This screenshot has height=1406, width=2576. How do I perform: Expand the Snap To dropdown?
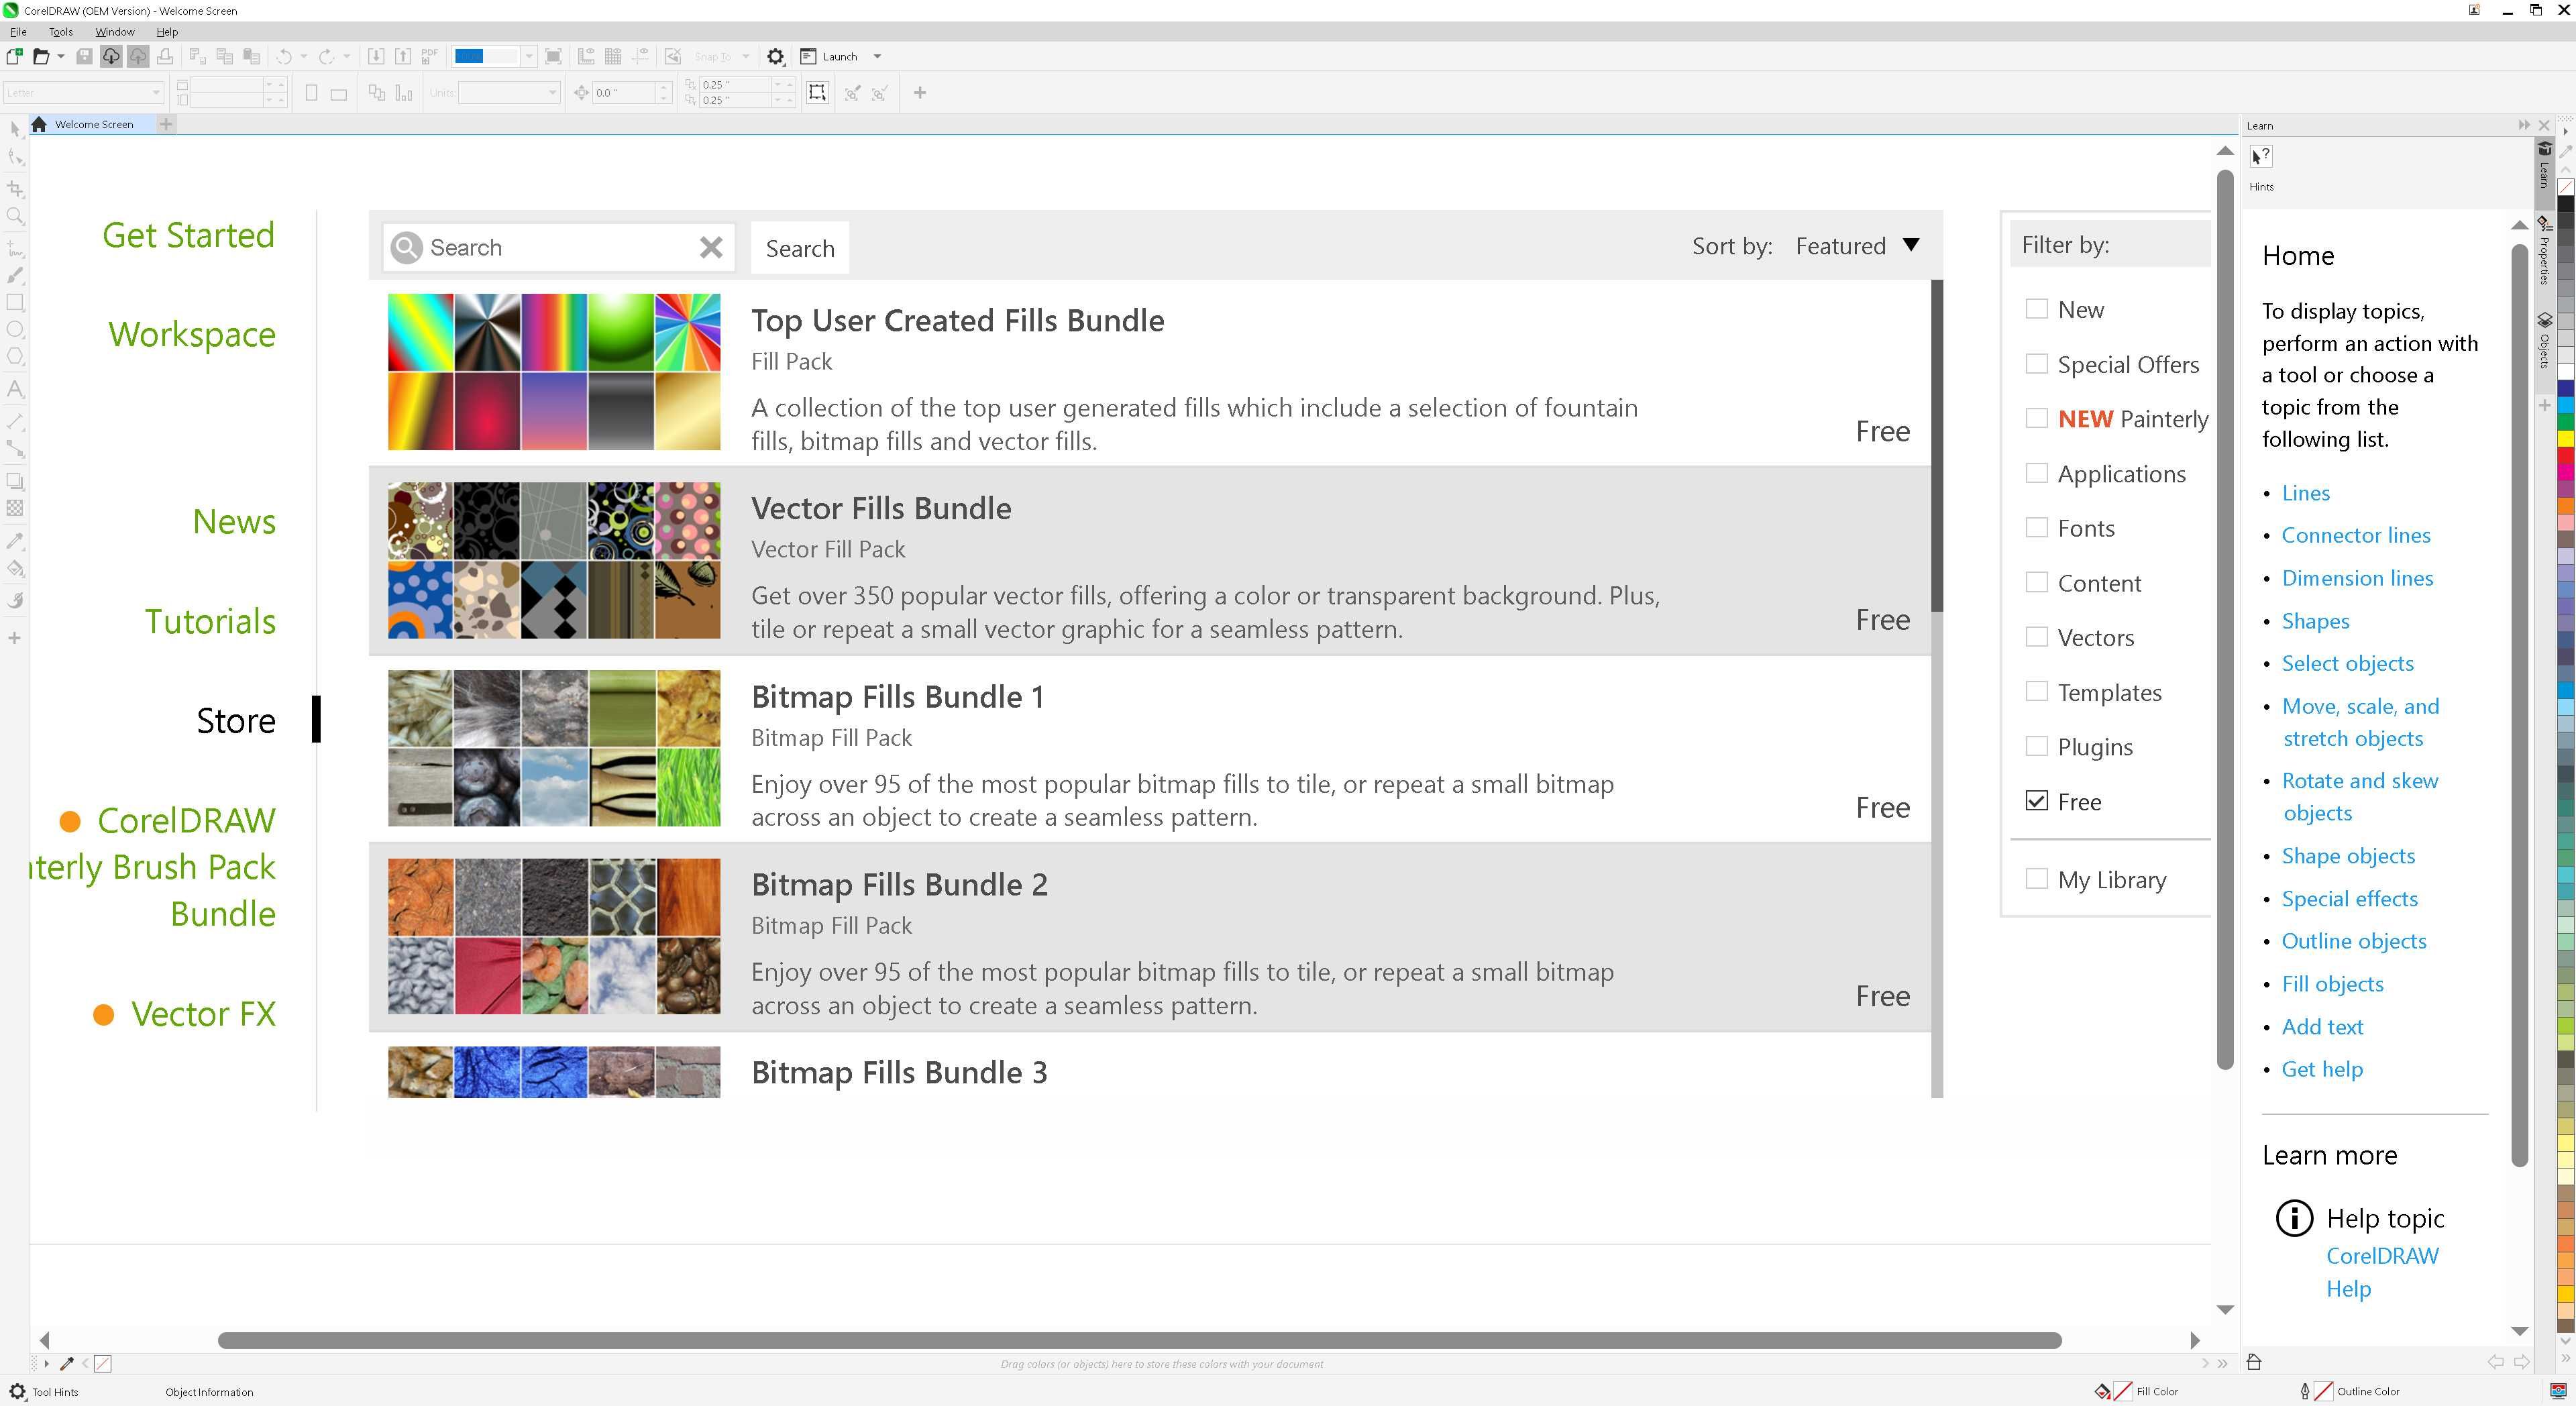pos(745,57)
